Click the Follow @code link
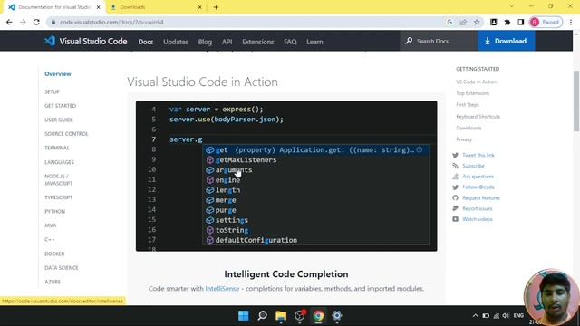This screenshot has width=580, height=326. 478,187
